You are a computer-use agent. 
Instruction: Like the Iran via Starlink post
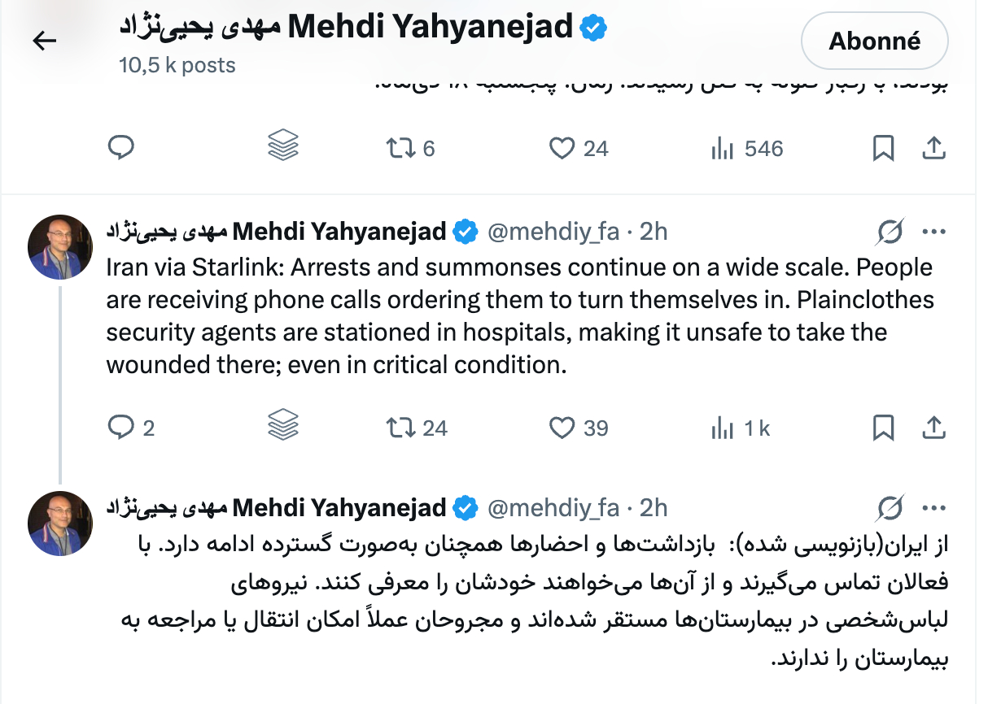point(562,428)
